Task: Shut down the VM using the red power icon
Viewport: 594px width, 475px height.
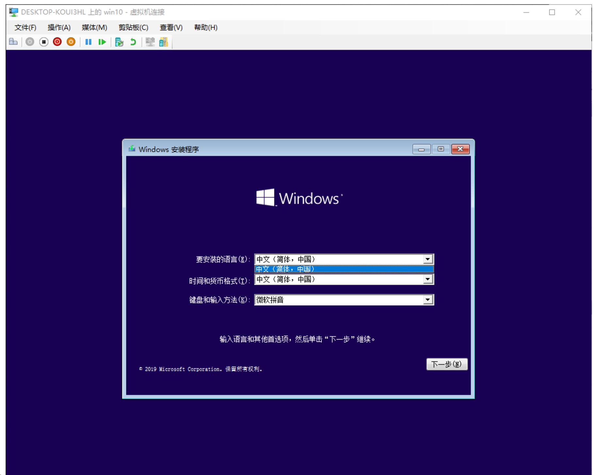Action: click(x=57, y=42)
